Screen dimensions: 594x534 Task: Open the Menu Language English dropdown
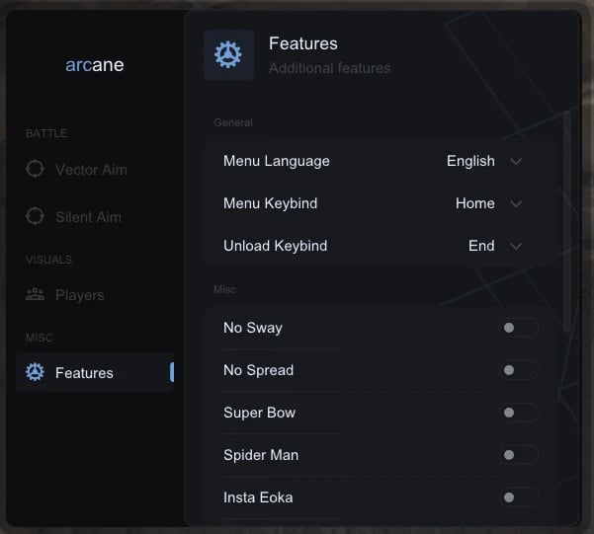point(482,161)
